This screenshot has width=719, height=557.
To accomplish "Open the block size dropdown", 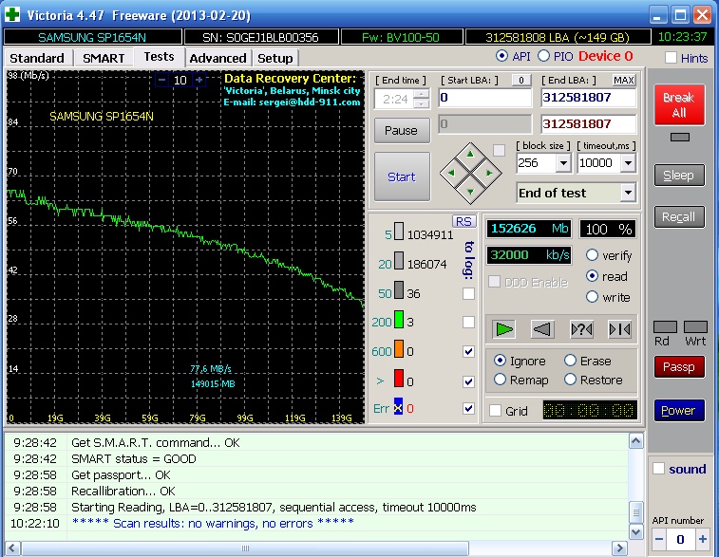I will pos(562,163).
